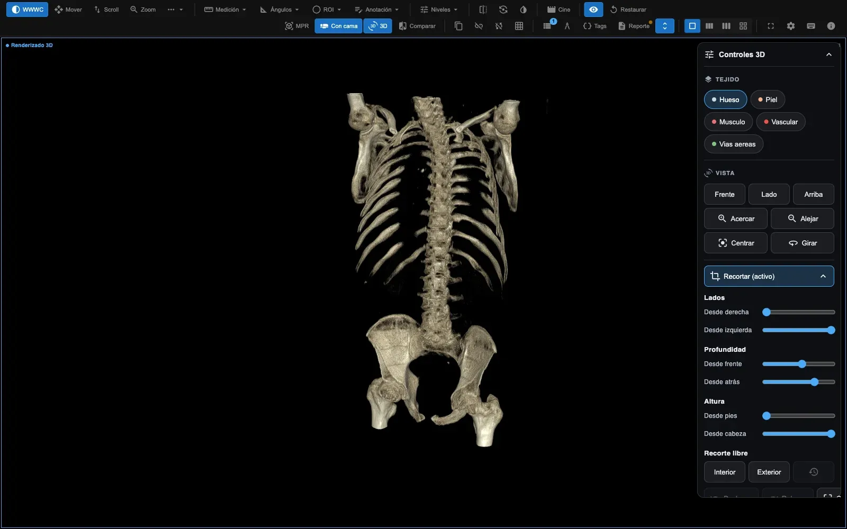
Task: Click Exterior free crop button
Action: click(769, 472)
